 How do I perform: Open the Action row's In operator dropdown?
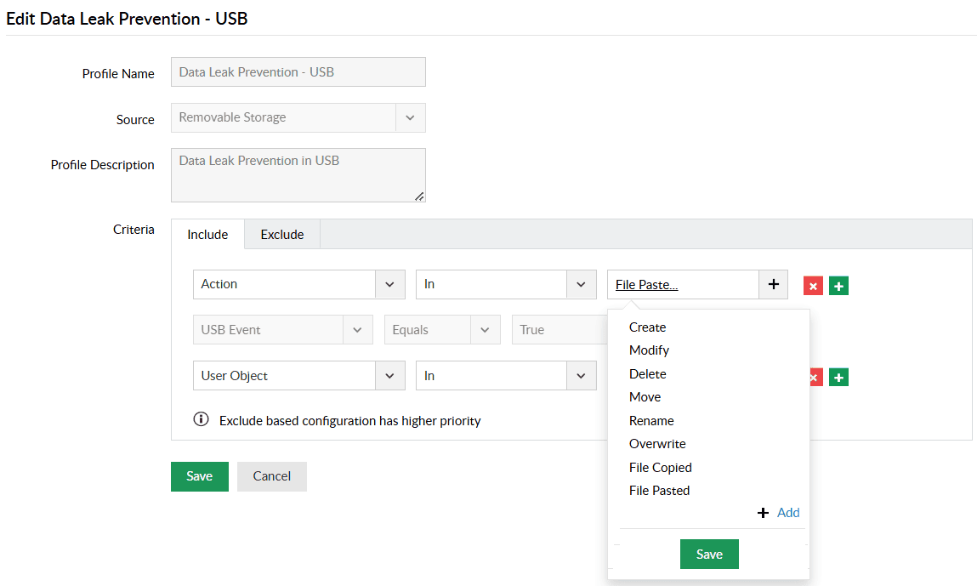pos(581,285)
